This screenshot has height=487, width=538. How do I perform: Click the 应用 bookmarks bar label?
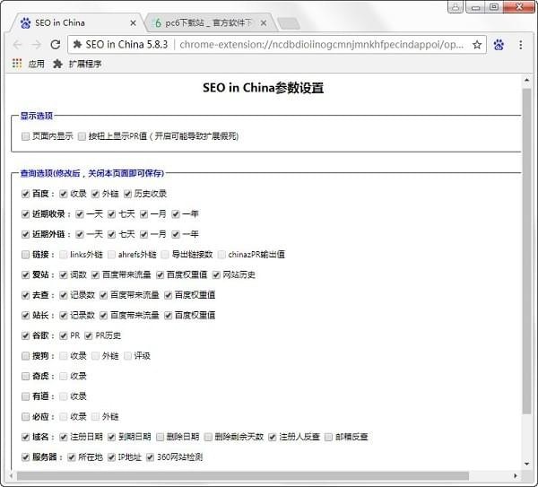coord(37,64)
